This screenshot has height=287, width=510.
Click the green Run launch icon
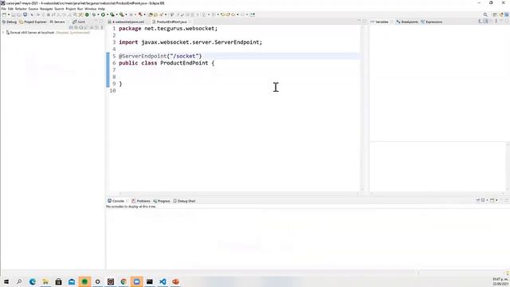pos(103,14)
